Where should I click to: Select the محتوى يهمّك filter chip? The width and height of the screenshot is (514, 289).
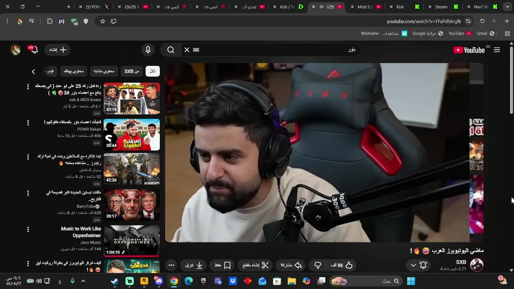[x=73, y=71]
